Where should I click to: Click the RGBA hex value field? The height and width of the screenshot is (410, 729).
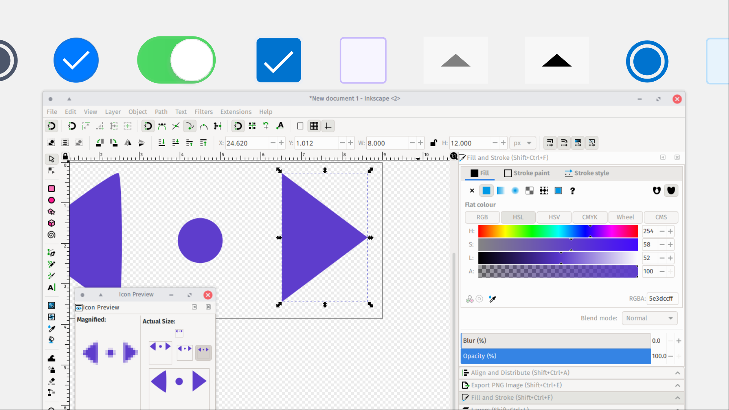click(x=662, y=298)
